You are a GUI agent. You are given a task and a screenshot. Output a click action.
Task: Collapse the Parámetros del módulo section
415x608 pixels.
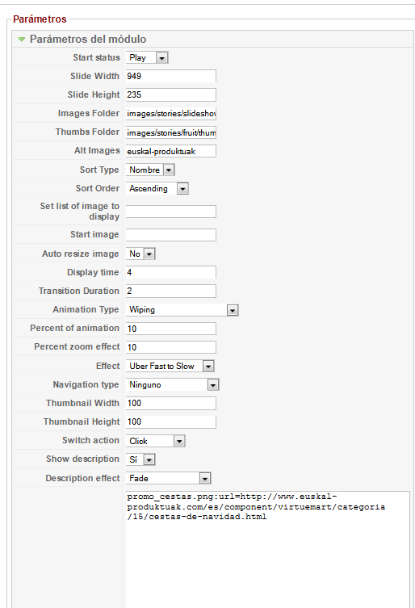point(82,40)
